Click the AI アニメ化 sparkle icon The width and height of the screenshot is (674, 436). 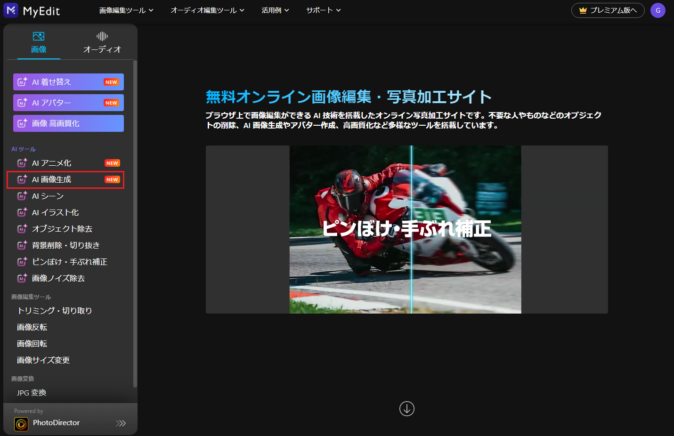[22, 163]
